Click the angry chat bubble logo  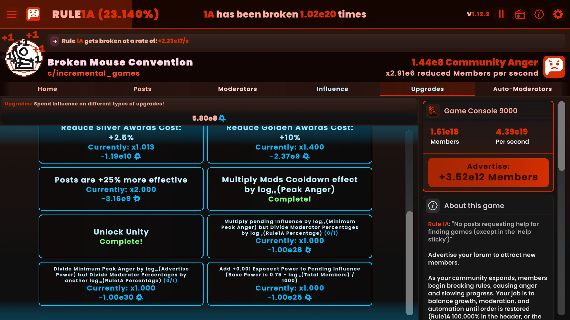pyautogui.click(x=33, y=14)
